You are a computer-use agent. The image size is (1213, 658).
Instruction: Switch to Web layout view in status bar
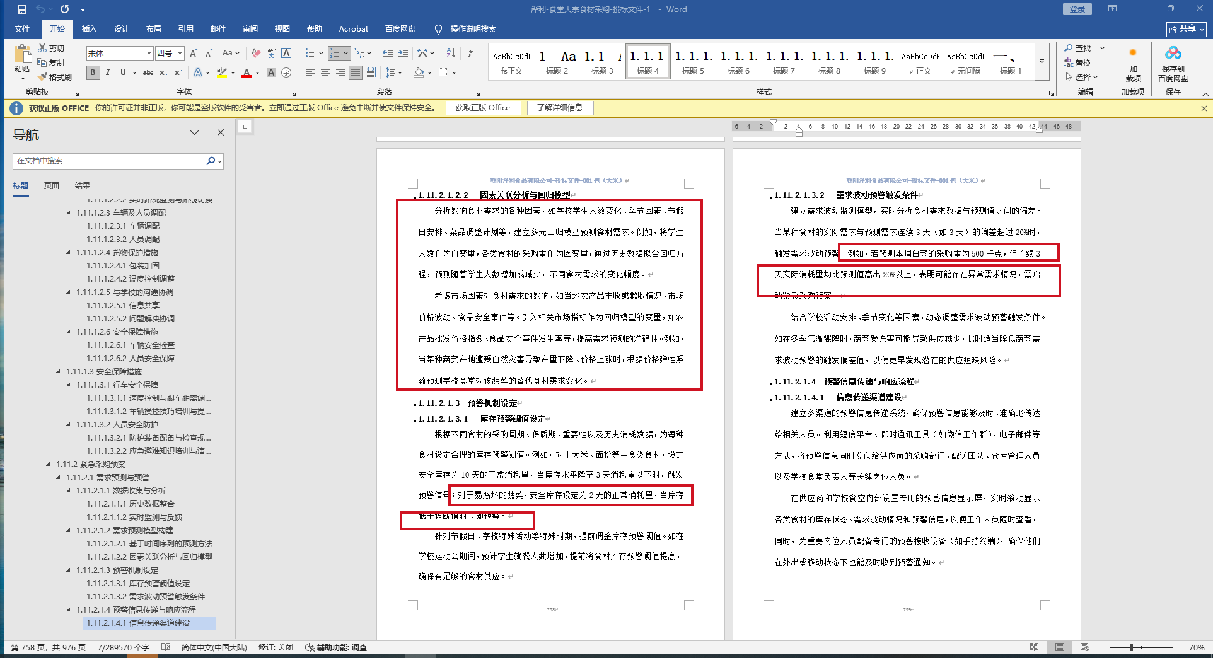pos(1084,647)
